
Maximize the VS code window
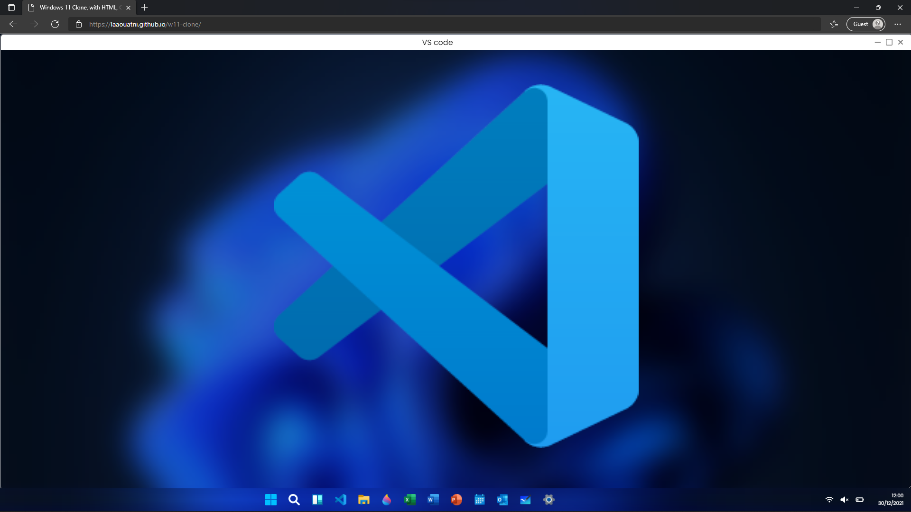(x=889, y=42)
